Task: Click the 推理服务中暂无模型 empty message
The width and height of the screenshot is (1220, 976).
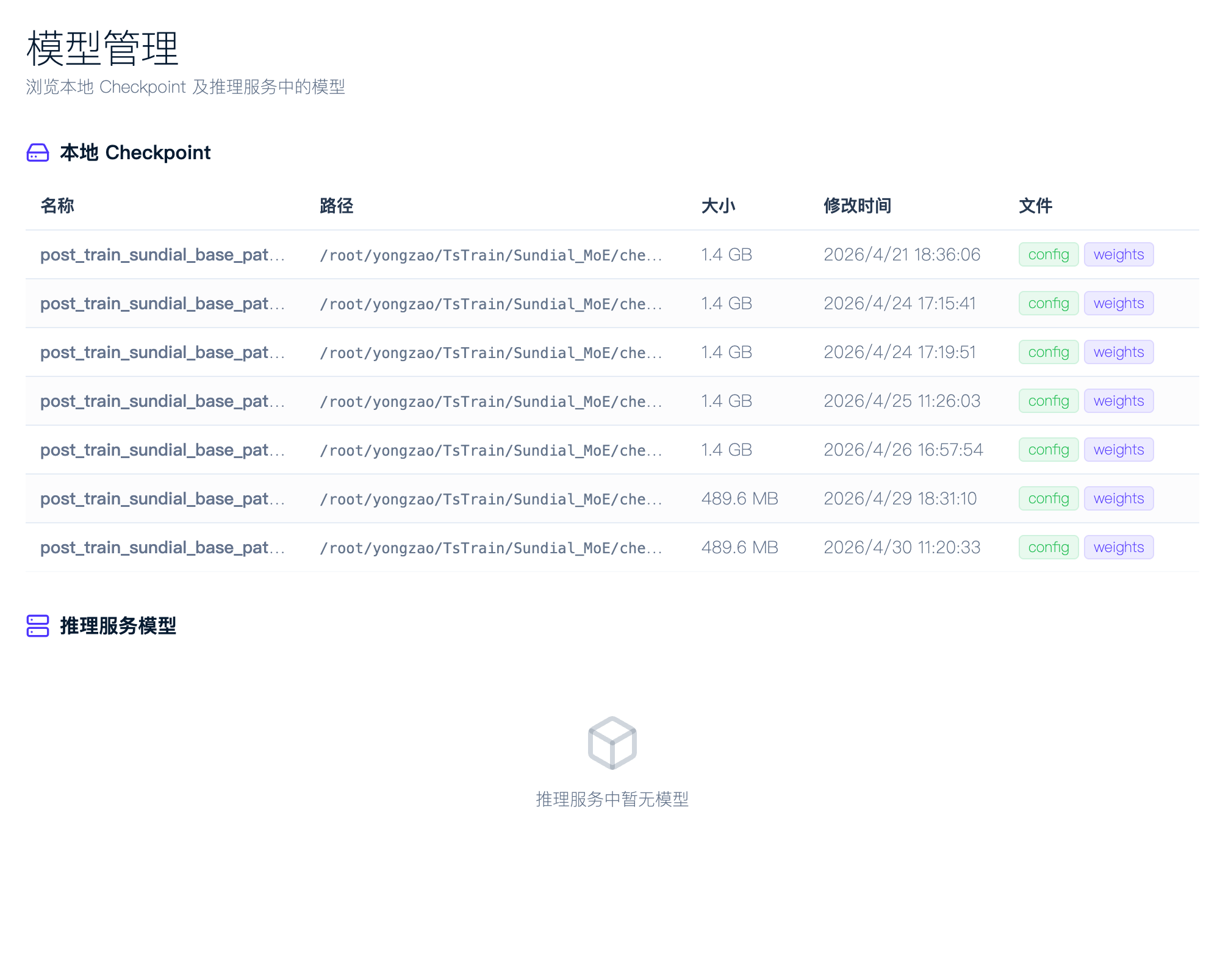Action: coord(612,799)
